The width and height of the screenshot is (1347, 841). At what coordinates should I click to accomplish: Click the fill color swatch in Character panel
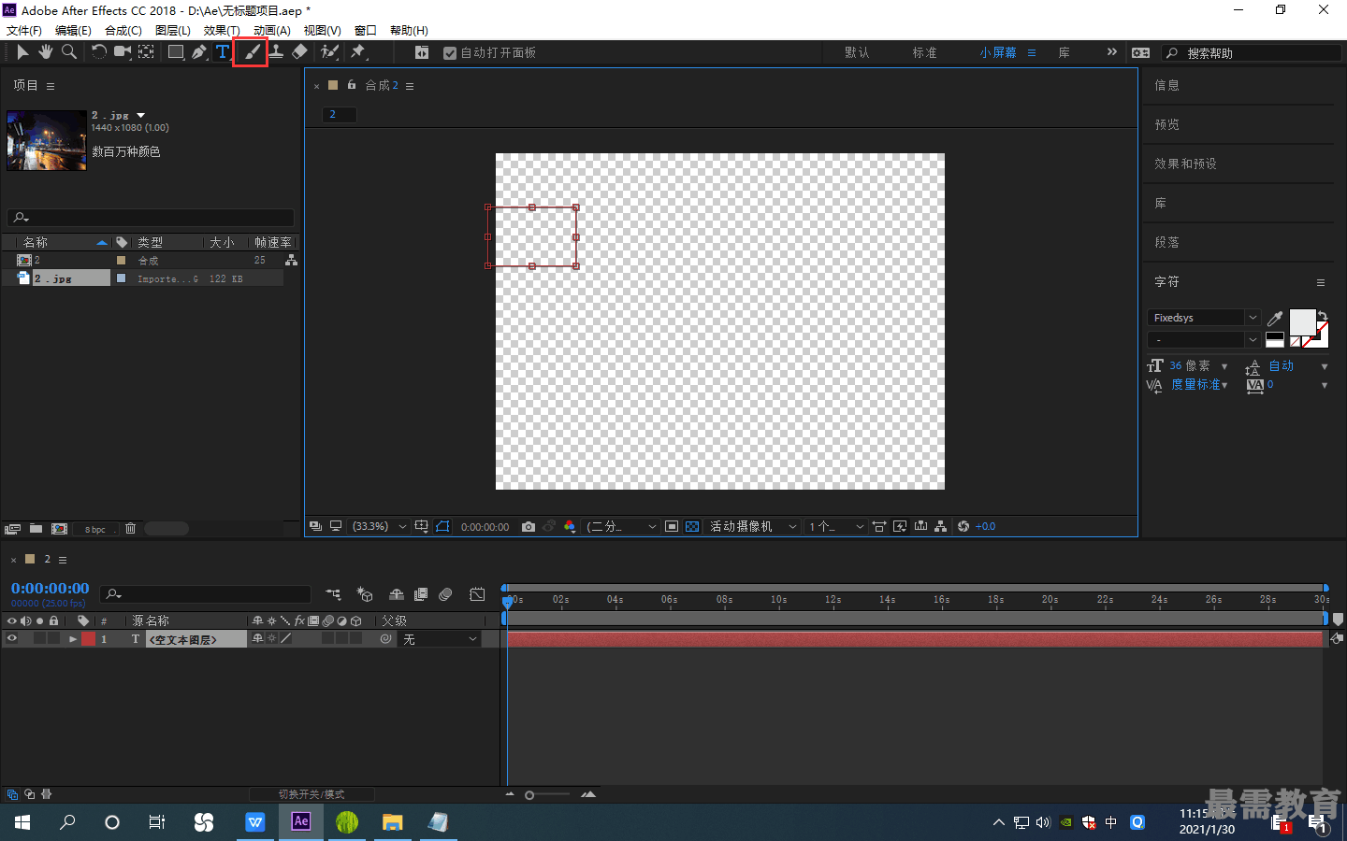coord(1302,322)
